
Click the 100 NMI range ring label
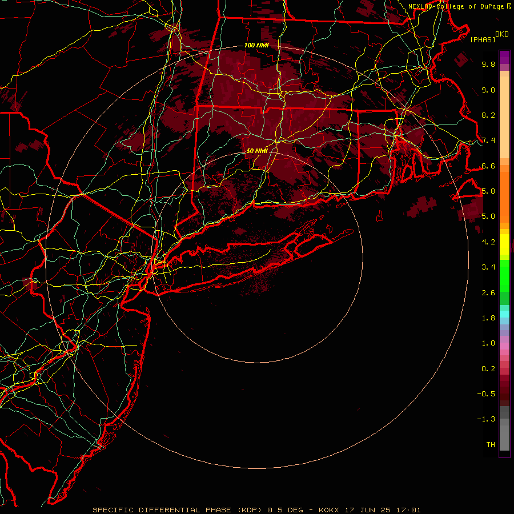(256, 45)
